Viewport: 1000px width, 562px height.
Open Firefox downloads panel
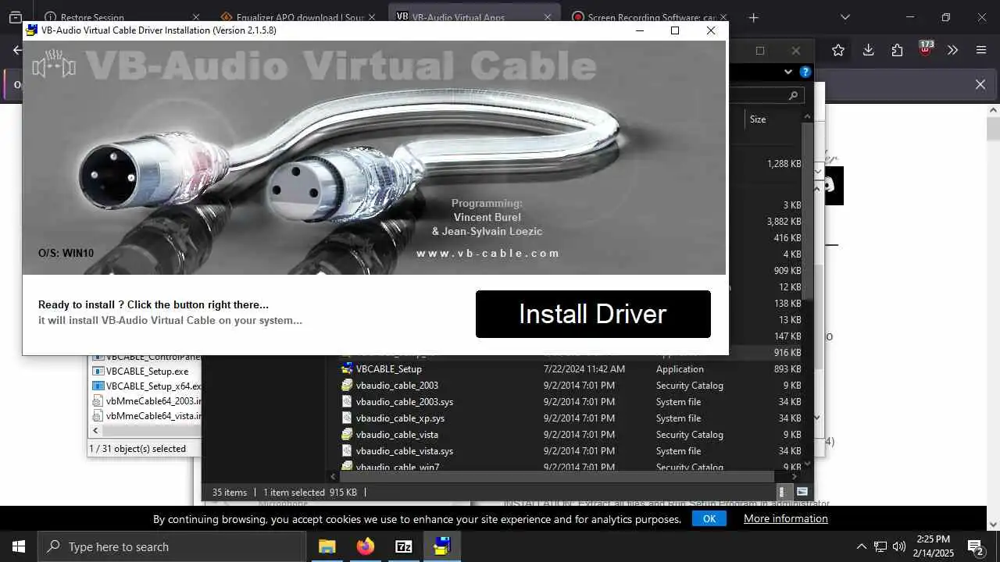pyautogui.click(x=868, y=50)
